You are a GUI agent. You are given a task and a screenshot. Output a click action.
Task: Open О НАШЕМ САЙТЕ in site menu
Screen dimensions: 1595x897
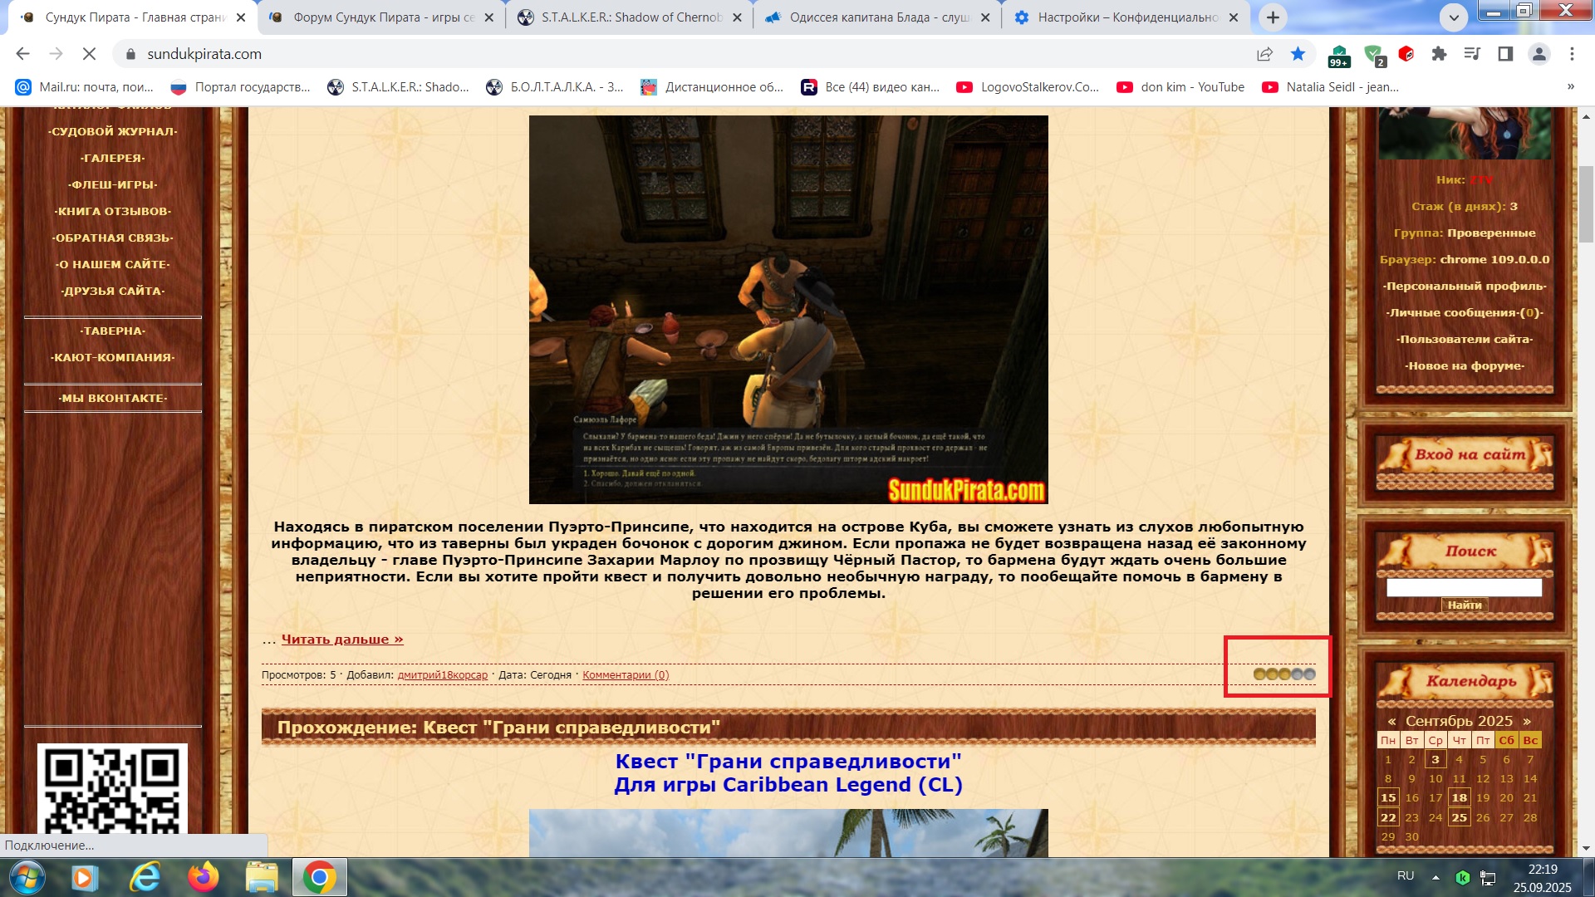click(113, 264)
